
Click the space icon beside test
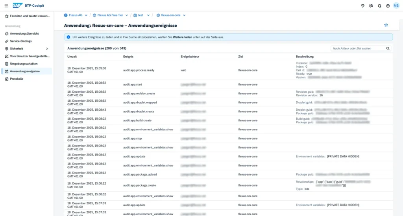(135, 15)
